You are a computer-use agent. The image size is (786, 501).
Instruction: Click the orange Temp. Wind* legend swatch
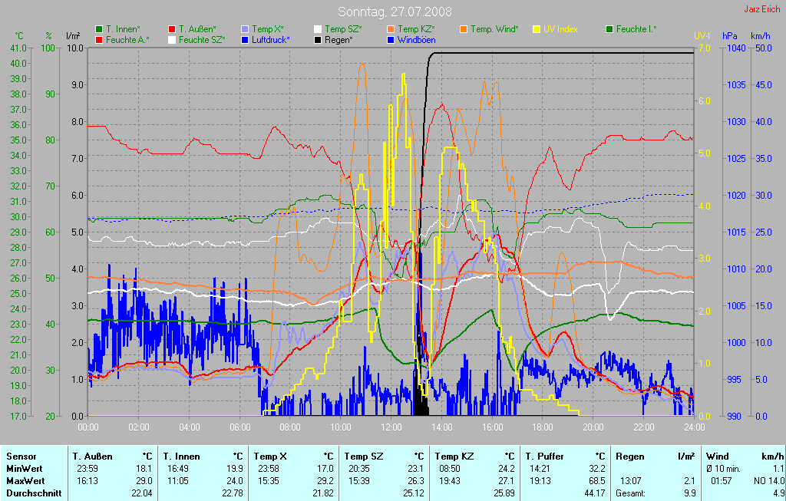click(463, 30)
